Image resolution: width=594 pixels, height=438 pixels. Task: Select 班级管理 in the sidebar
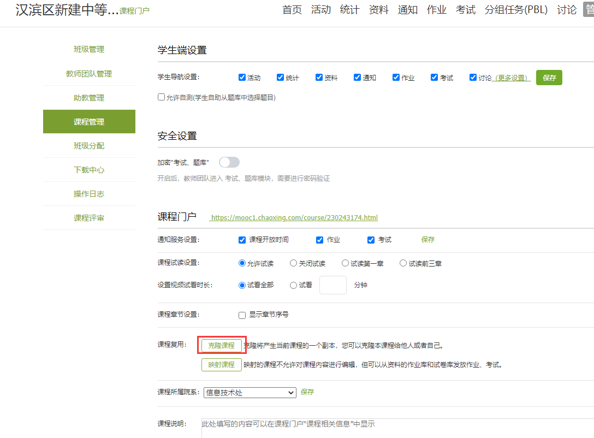pos(89,49)
